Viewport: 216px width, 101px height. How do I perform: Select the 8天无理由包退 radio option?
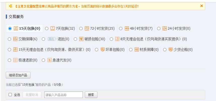click(x=112, y=39)
